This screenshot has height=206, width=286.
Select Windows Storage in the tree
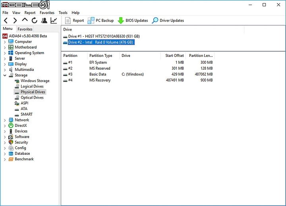pyautogui.click(x=35, y=81)
